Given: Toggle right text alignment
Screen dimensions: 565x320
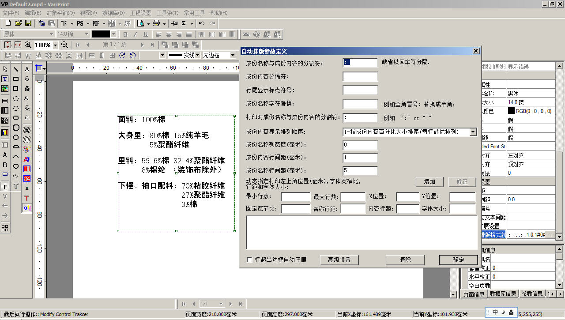Looking at the screenshot, I should point(179,34).
